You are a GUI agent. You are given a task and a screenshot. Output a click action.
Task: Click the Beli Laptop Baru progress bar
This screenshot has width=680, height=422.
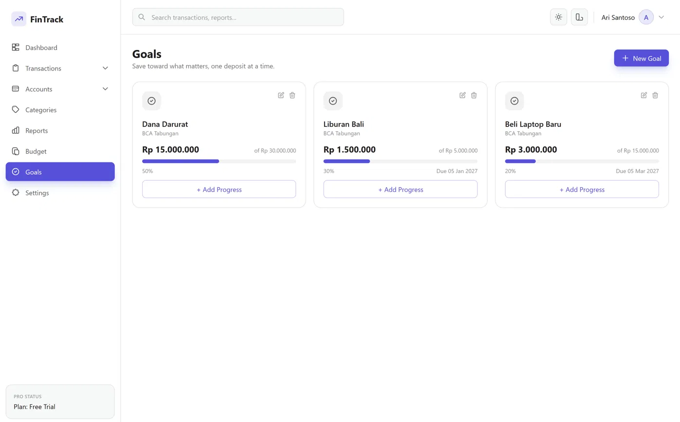pos(582,161)
